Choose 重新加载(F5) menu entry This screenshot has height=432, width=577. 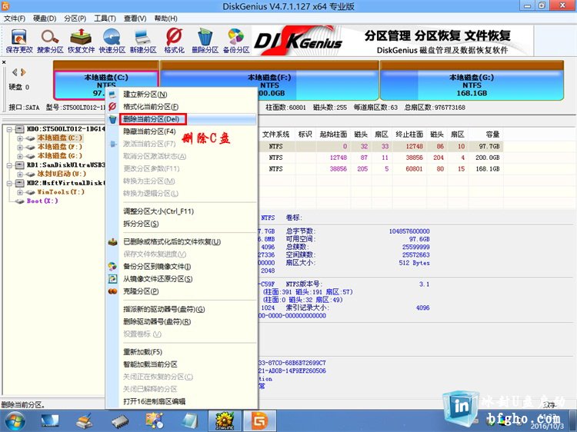[182, 352]
